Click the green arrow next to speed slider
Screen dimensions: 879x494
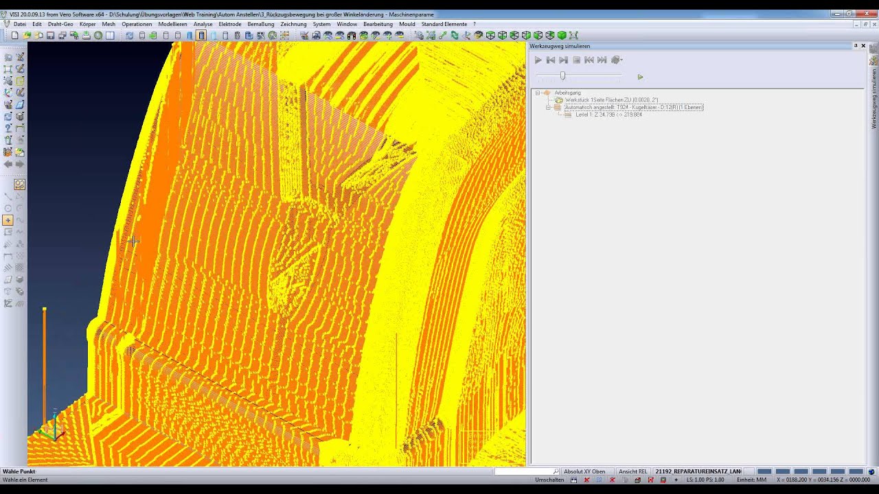click(640, 77)
